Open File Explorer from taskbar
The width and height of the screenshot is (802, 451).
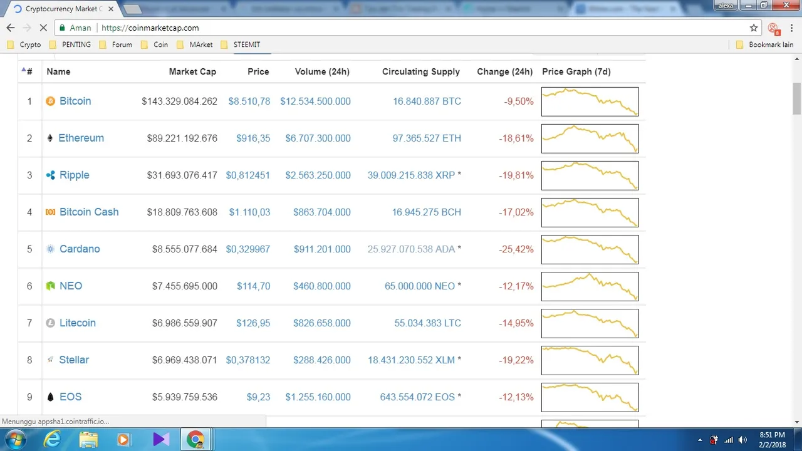tap(88, 440)
